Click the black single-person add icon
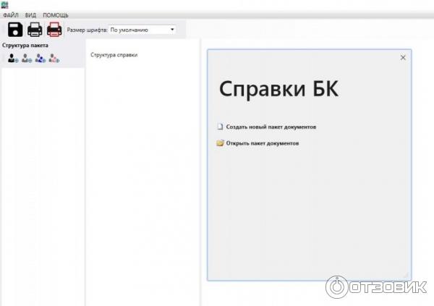Screen dimensions: 434x306 pyautogui.click(x=13, y=59)
